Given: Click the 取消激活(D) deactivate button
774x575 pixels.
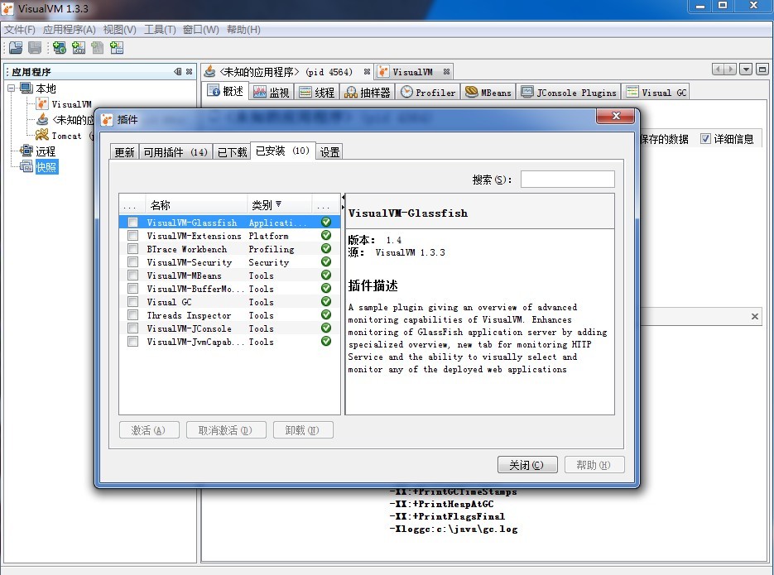Looking at the screenshot, I should [x=226, y=430].
